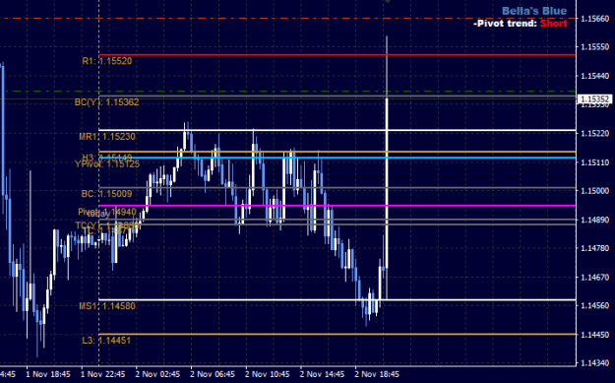Viewport: 615px width, 383px height.
Task: Click the 1.14560 price scale value
Action: tap(595, 305)
